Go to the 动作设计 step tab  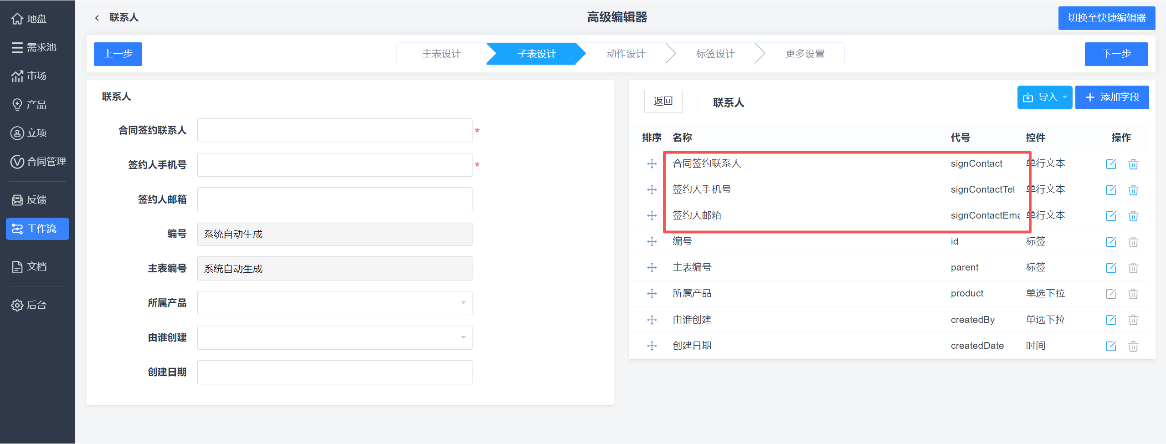[626, 54]
